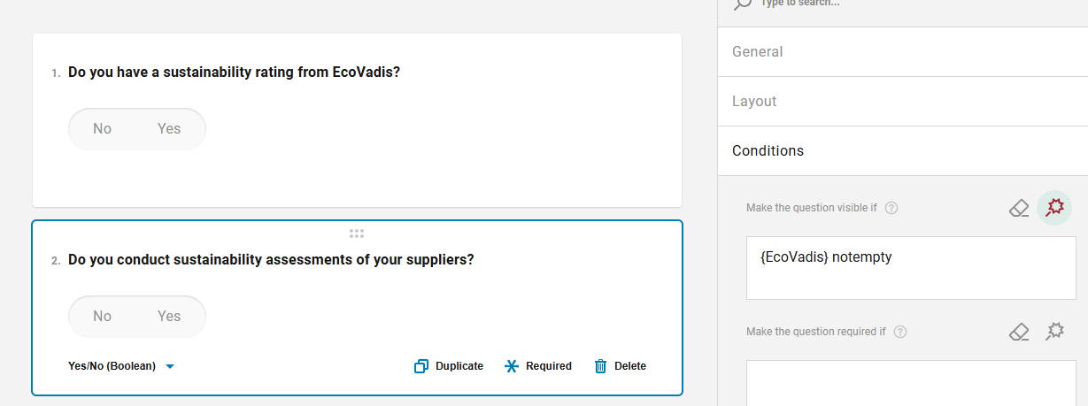1088x406 pixels.
Task: Delete question 2 with the trash icon
Action: [x=600, y=366]
